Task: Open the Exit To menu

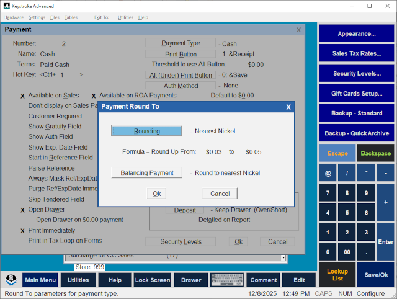Action: [102, 17]
